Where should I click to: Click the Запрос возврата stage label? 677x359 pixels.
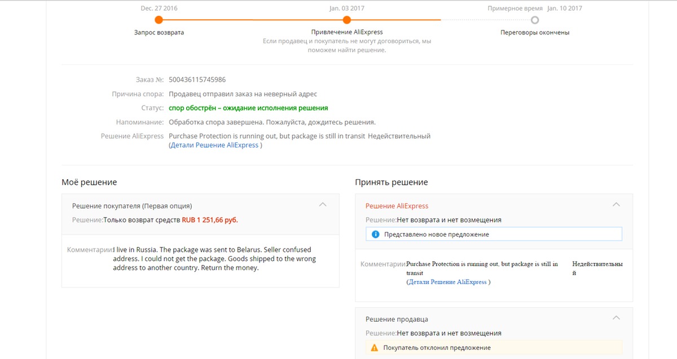tap(159, 32)
